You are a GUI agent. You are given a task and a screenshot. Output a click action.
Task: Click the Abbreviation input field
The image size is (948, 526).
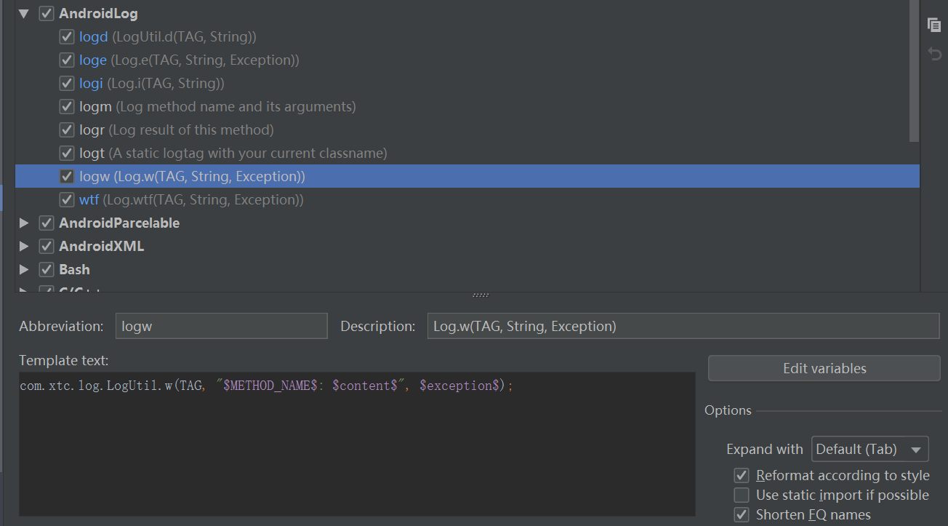(221, 325)
